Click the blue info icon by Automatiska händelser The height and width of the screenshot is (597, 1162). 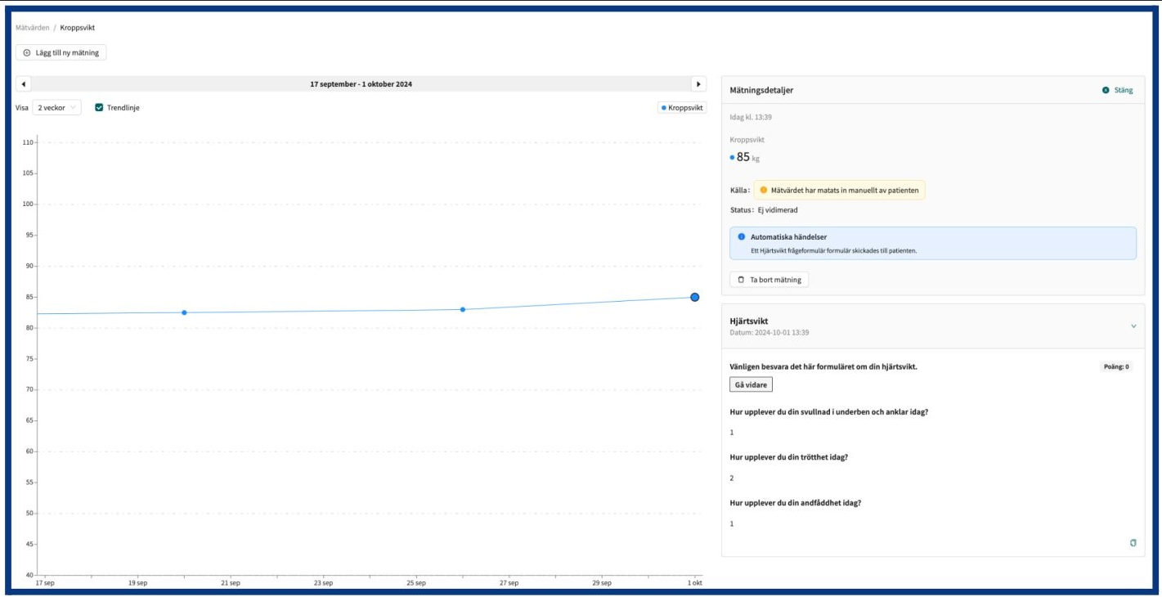pyautogui.click(x=741, y=236)
